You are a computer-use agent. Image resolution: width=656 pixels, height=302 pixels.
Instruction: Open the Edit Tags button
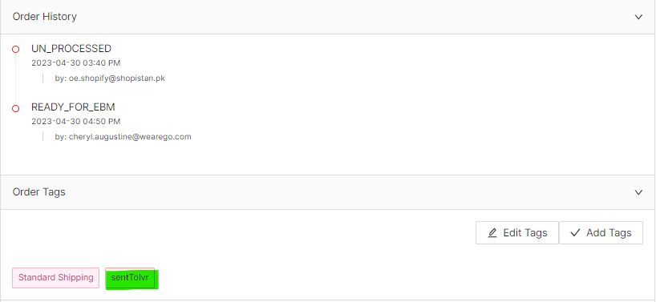coord(517,232)
